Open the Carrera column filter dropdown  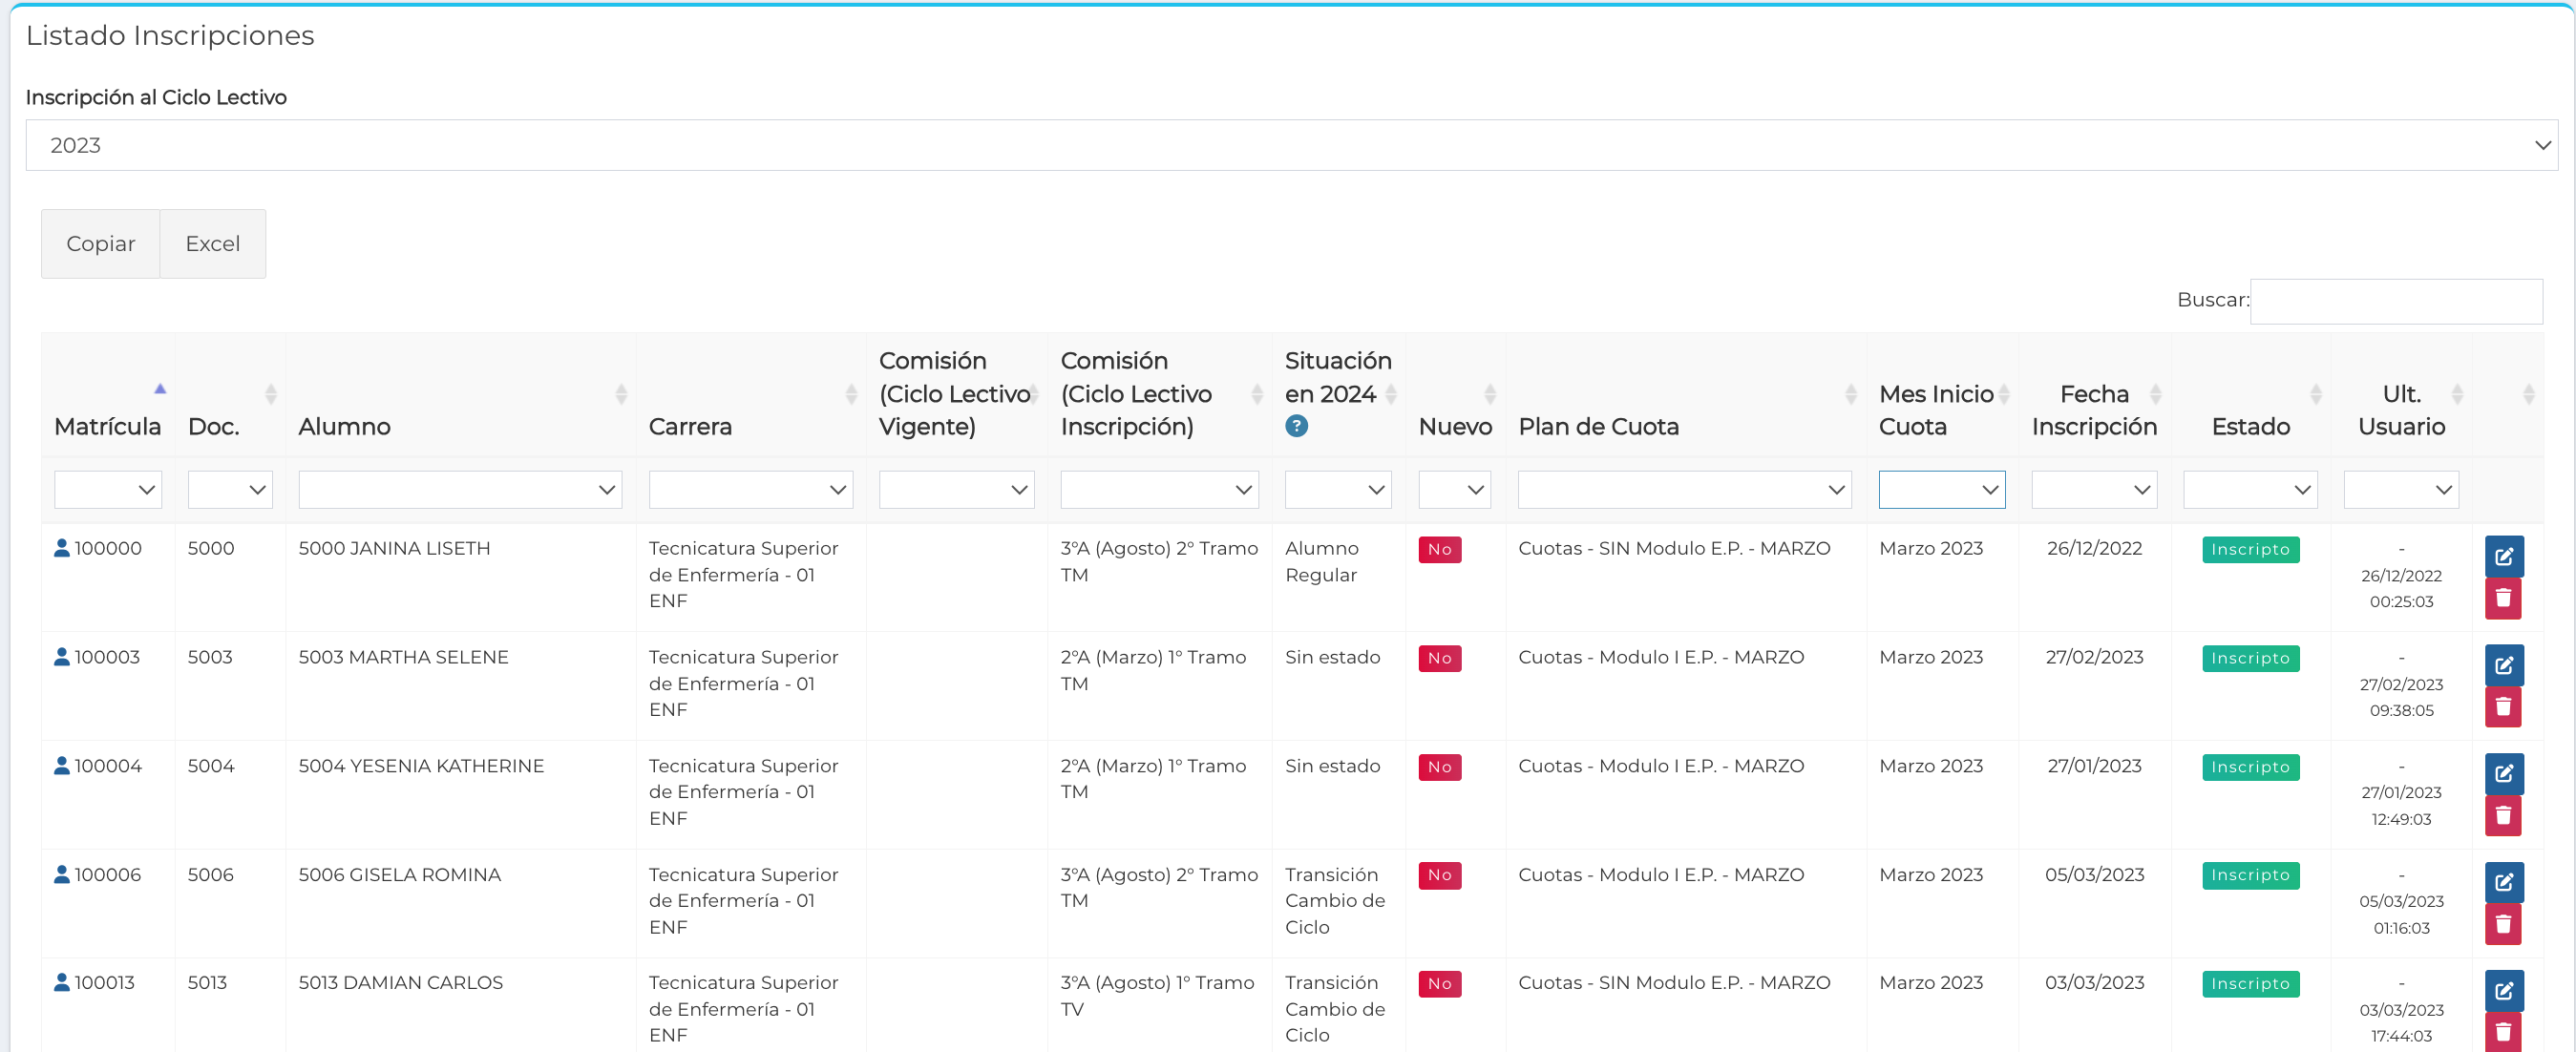[750, 489]
